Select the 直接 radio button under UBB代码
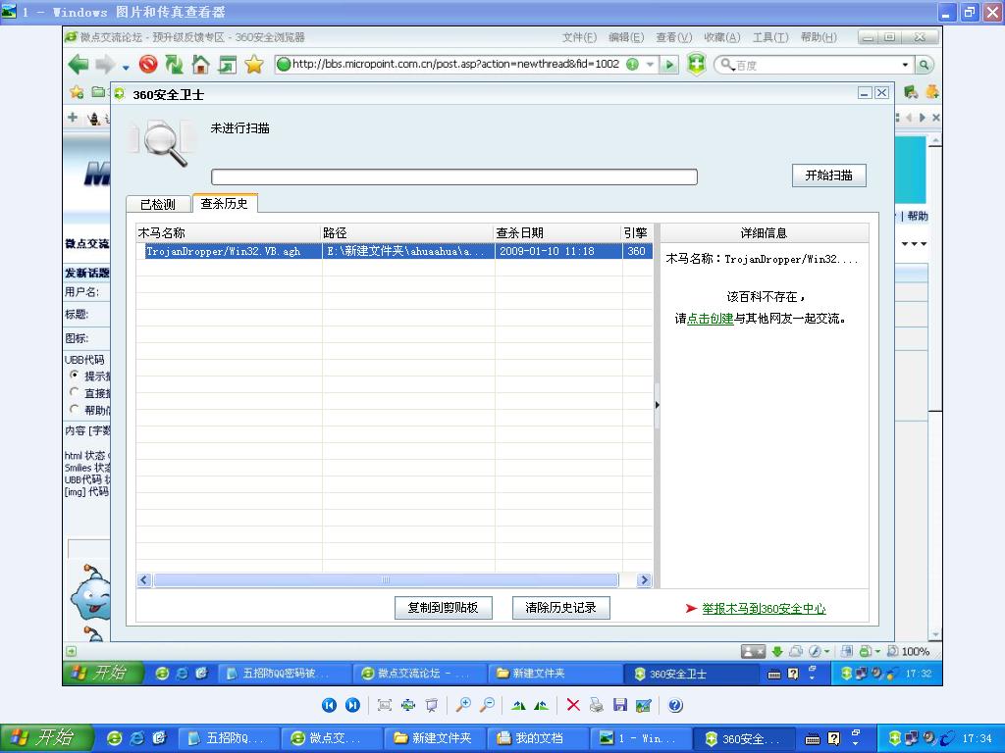The height and width of the screenshot is (753, 1005). click(75, 392)
